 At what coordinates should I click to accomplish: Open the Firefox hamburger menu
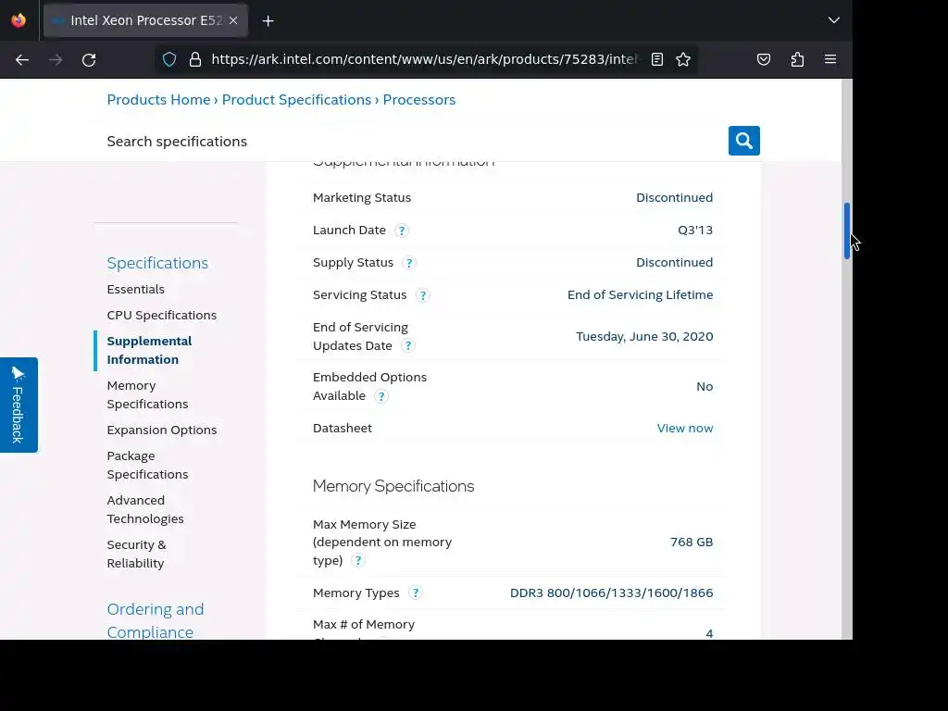[x=830, y=59]
